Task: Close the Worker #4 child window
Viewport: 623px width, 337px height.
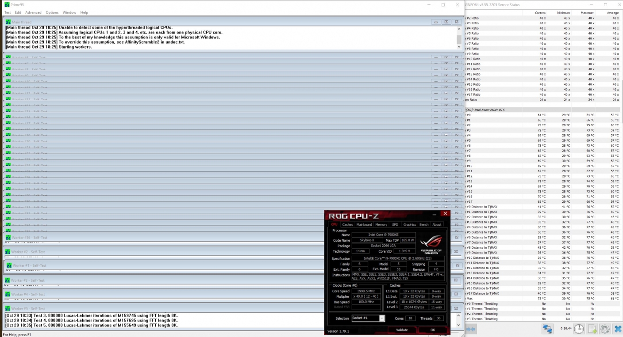Action: click(457, 294)
